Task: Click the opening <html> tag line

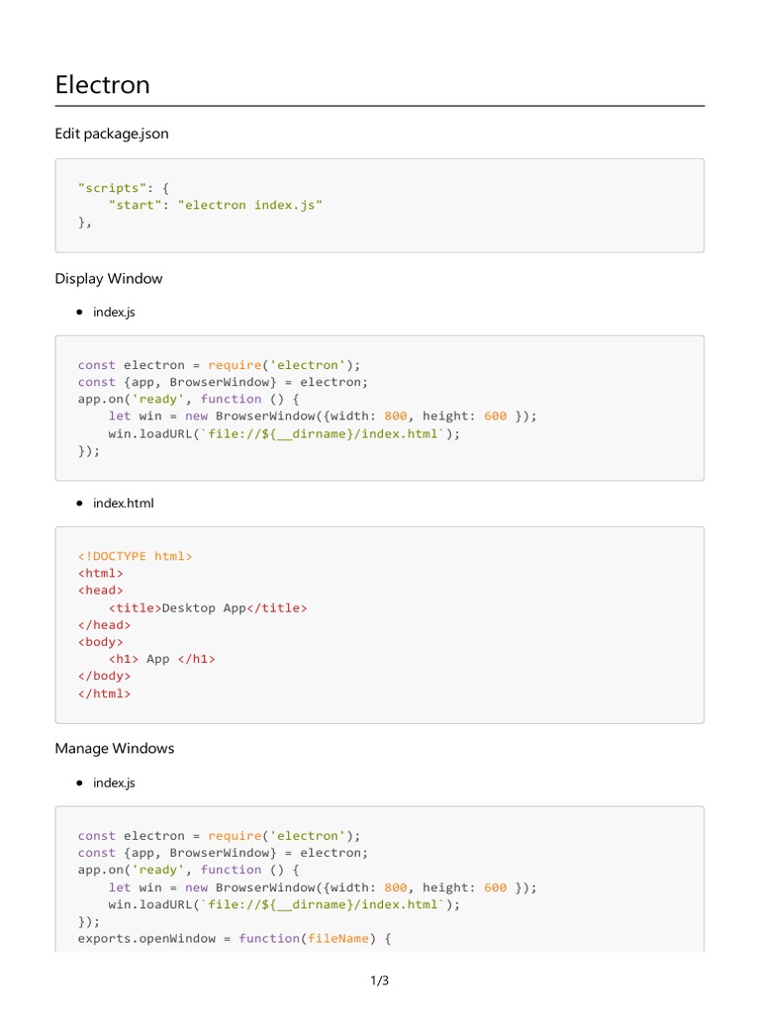Action: pyautogui.click(x=100, y=574)
